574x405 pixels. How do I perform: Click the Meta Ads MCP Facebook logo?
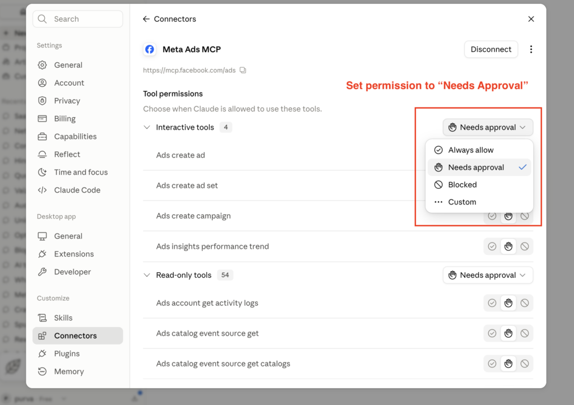(x=149, y=49)
